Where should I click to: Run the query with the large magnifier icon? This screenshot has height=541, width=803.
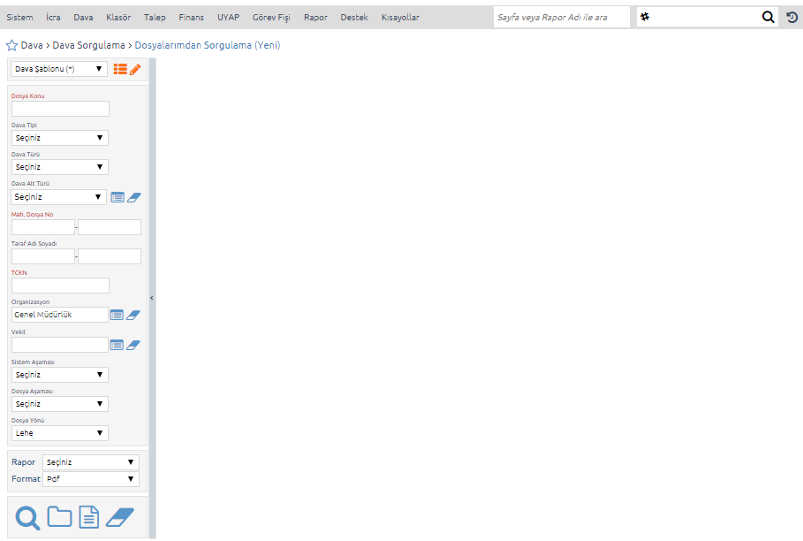click(x=27, y=517)
